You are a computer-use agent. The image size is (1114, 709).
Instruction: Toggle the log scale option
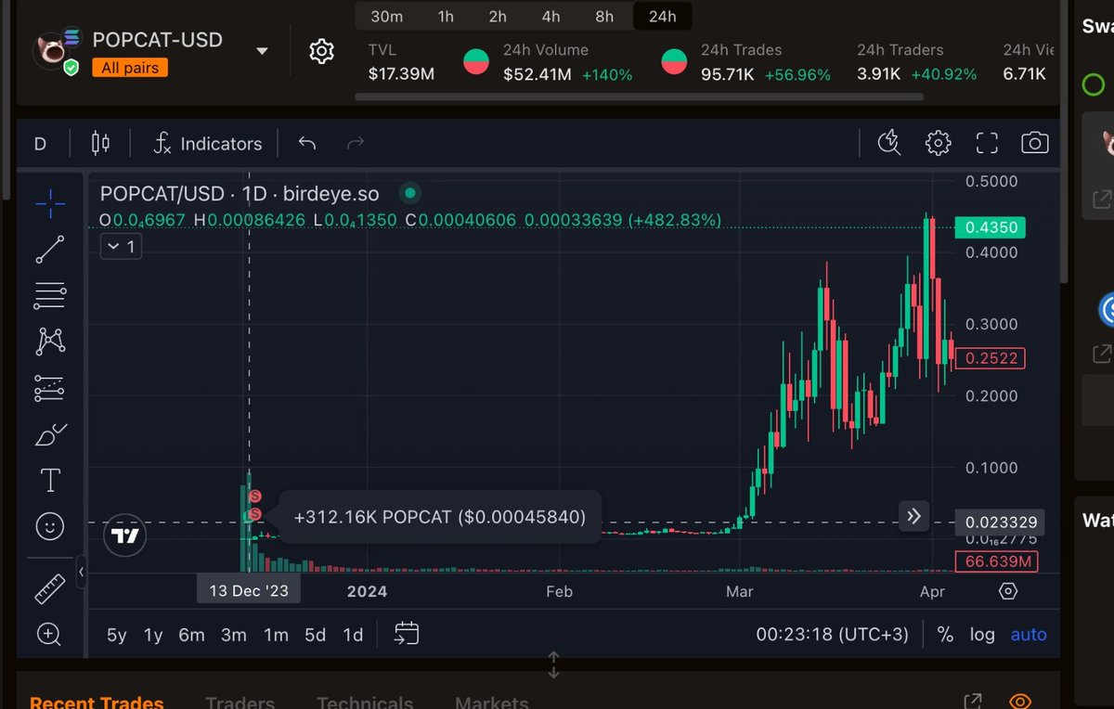point(982,635)
